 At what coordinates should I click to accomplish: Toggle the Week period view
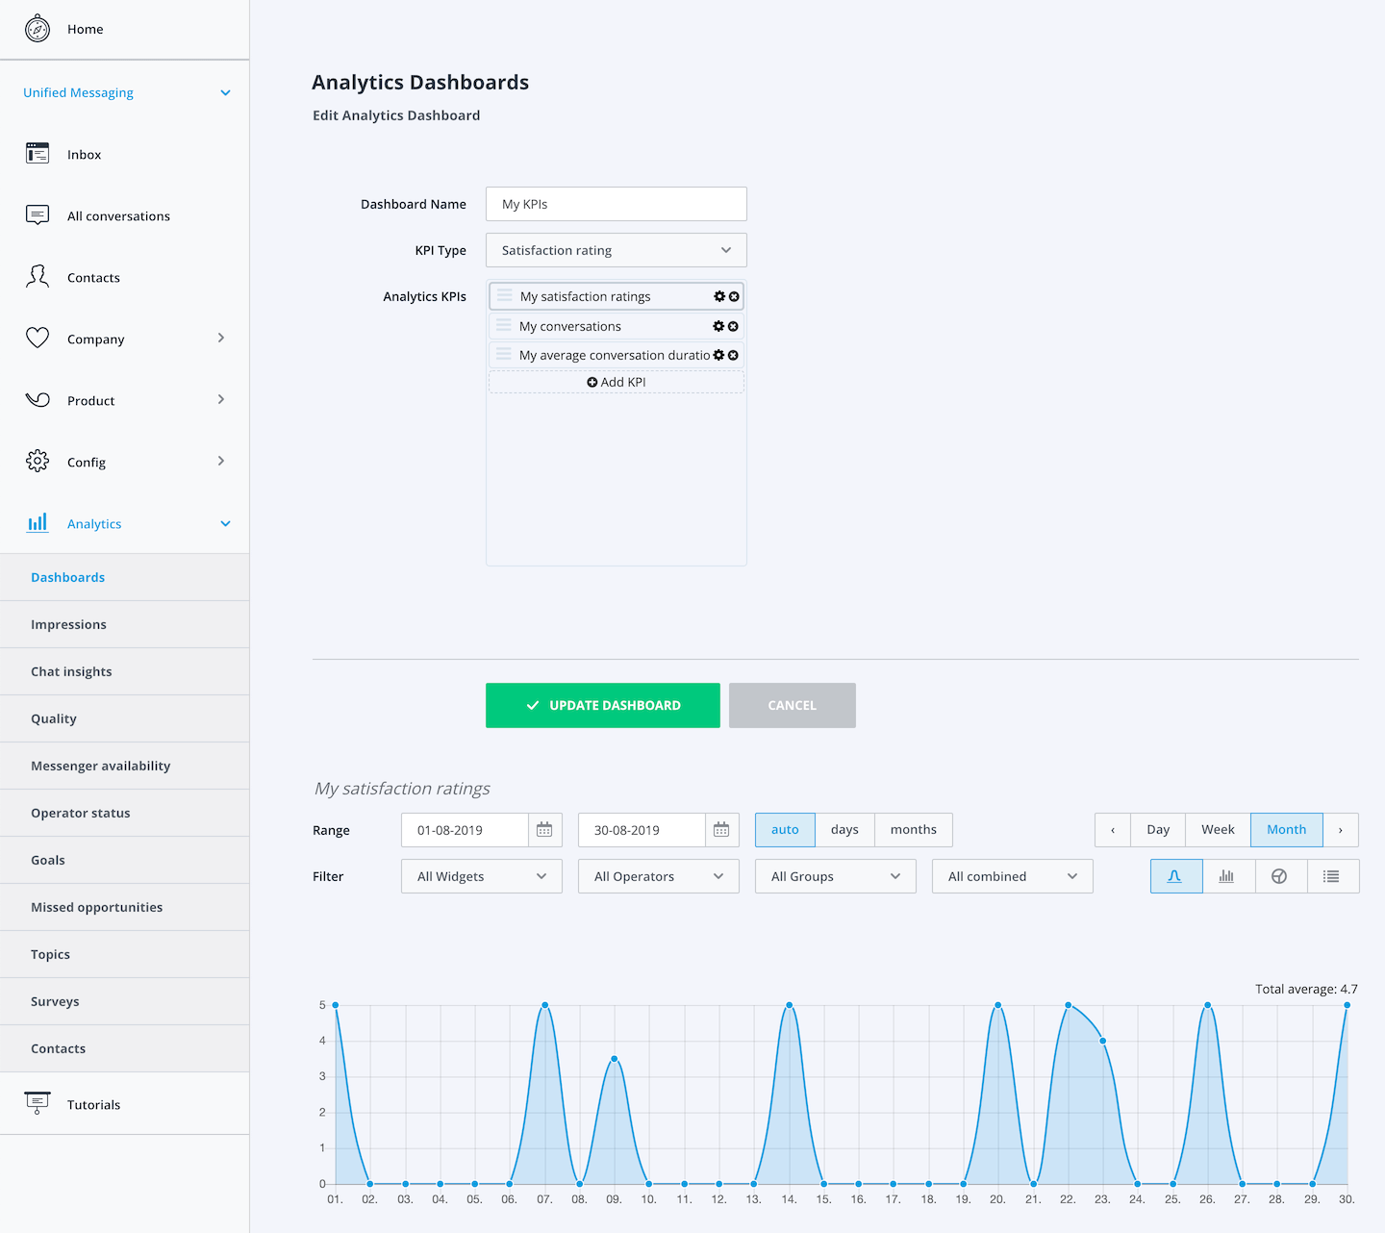[x=1218, y=830]
